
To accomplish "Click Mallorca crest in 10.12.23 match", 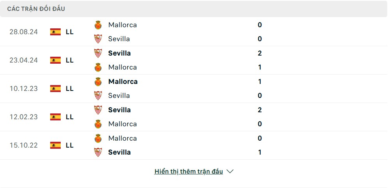I will (x=98, y=82).
